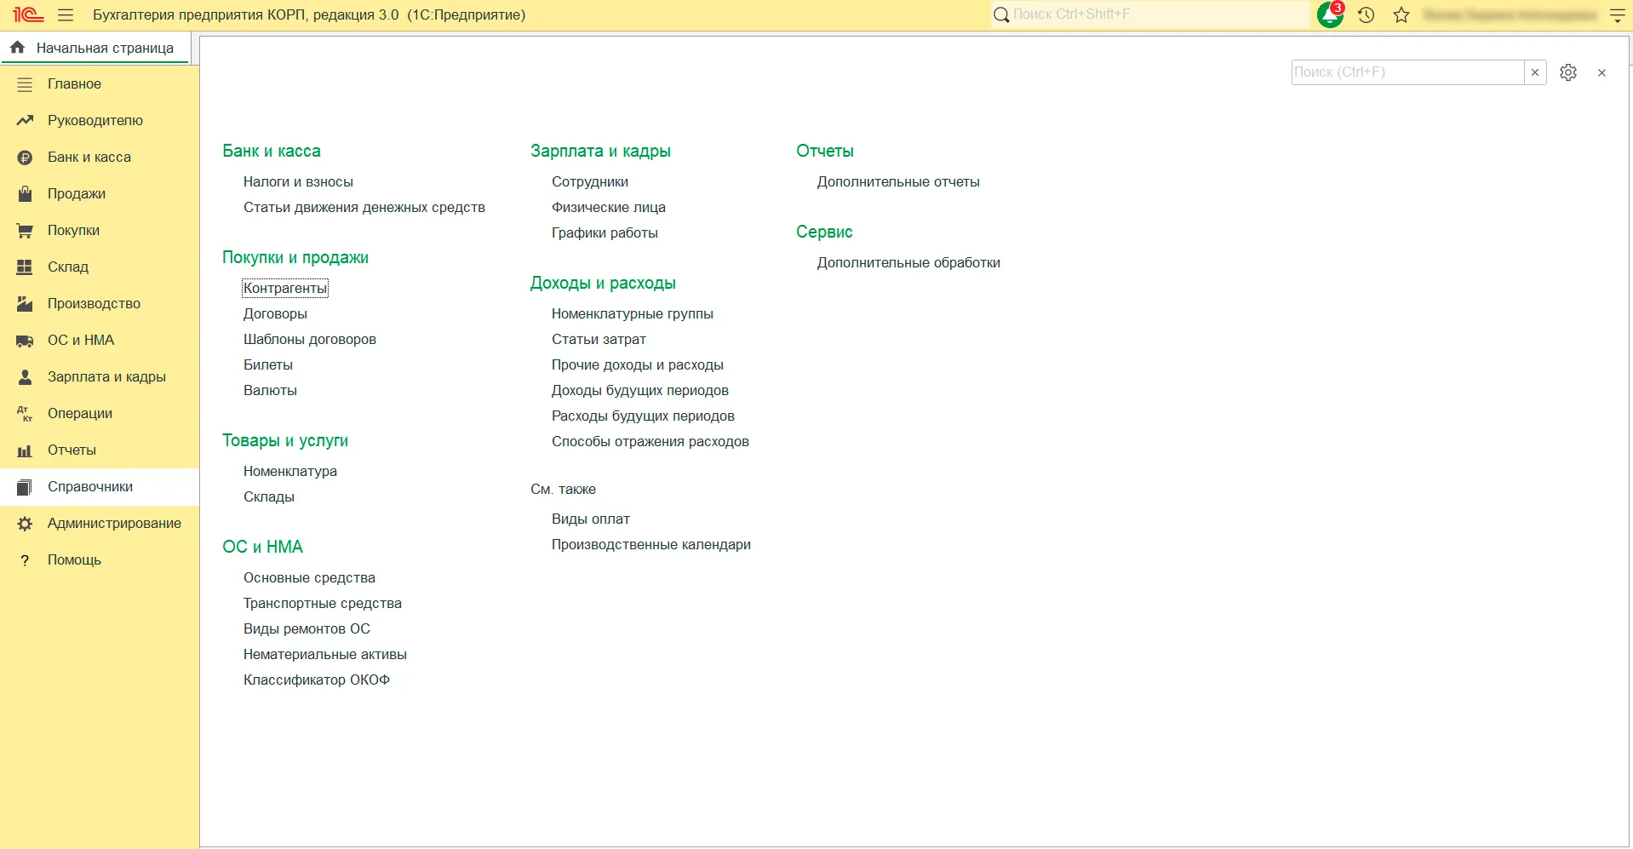Screen dimensions: 1633x849
Task: Click the 1C logo main menu icon
Action: [x=27, y=15]
